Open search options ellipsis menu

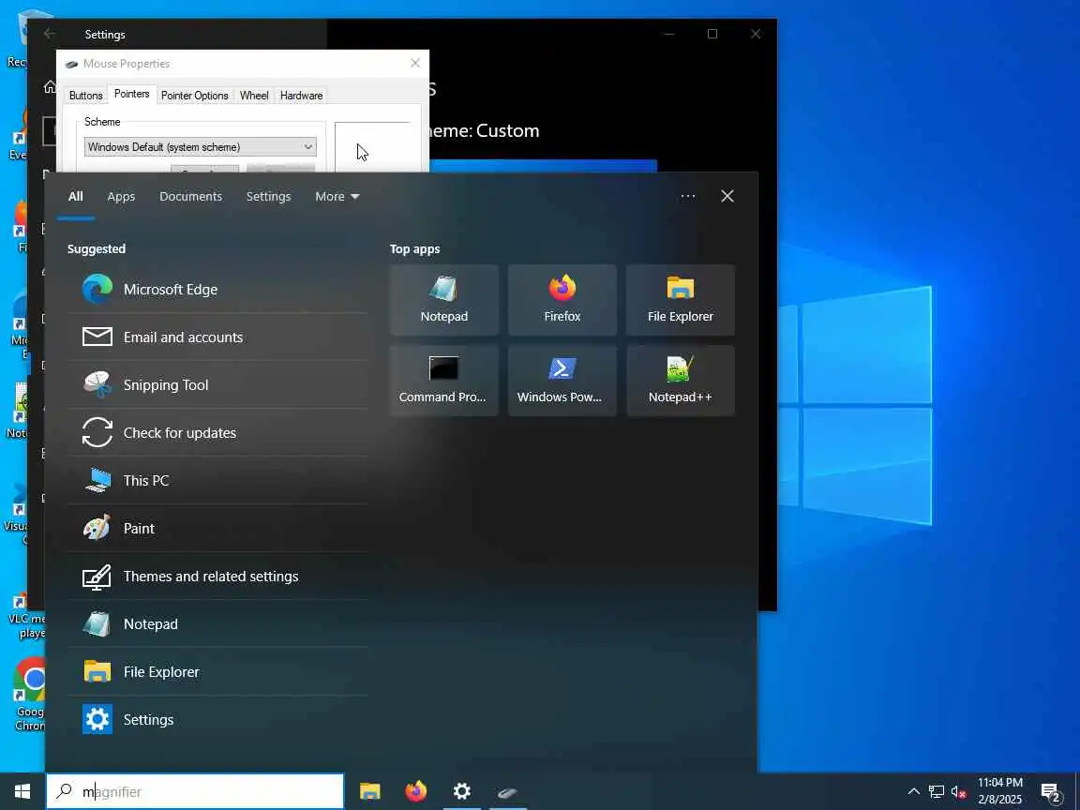click(x=687, y=196)
